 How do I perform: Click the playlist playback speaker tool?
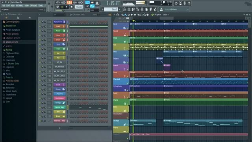[x=148, y=15]
